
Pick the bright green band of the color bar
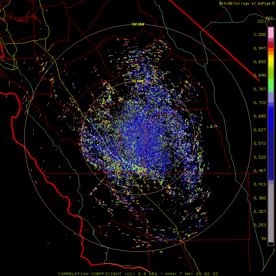[x=271, y=84]
